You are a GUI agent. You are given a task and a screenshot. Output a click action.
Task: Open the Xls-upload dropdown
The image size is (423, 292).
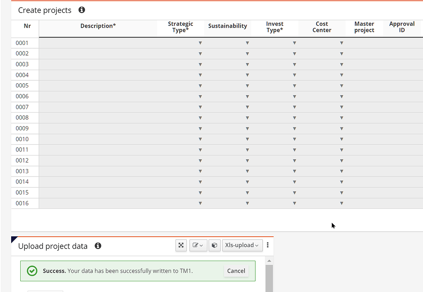click(x=242, y=245)
